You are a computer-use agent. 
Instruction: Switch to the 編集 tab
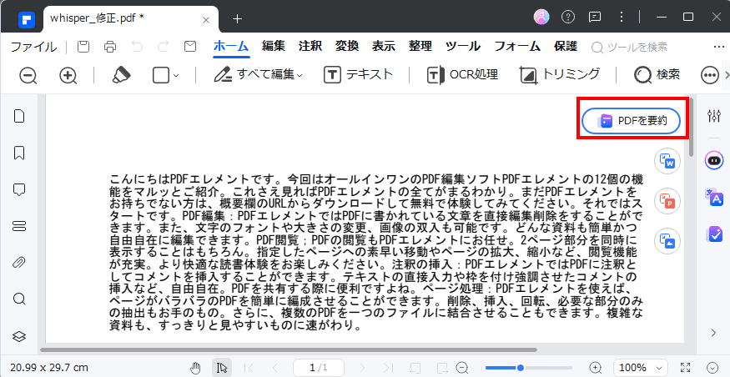coord(274,47)
